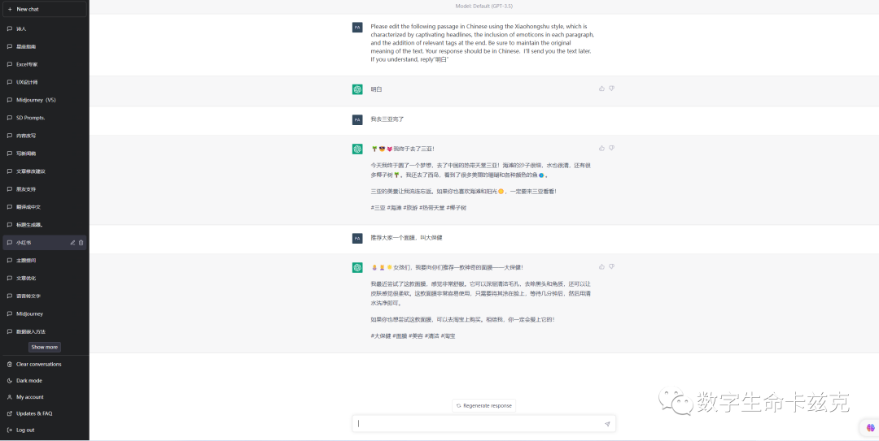Click the chat bubble icon beside SD Prompts.

point(10,118)
